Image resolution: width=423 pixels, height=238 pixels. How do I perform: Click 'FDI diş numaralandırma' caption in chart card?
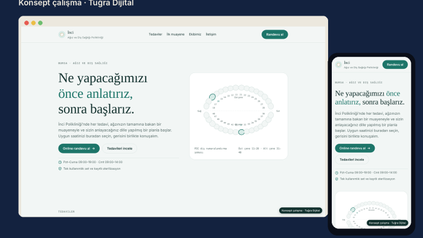click(211, 150)
